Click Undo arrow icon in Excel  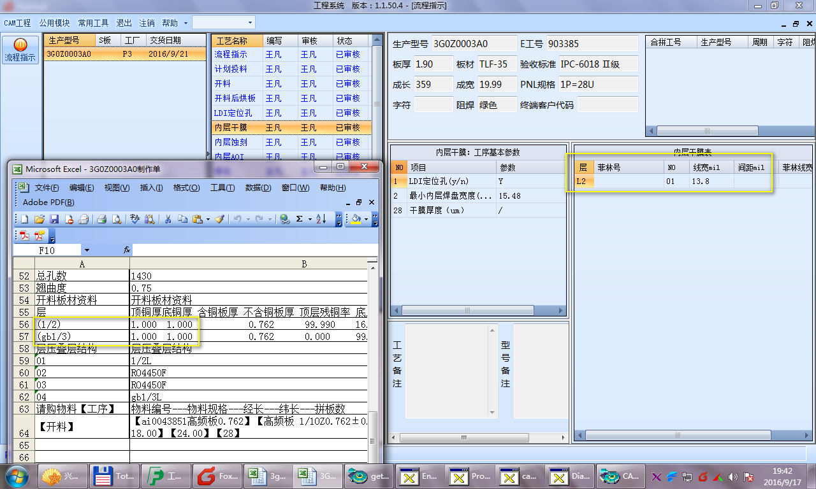pyautogui.click(x=237, y=219)
